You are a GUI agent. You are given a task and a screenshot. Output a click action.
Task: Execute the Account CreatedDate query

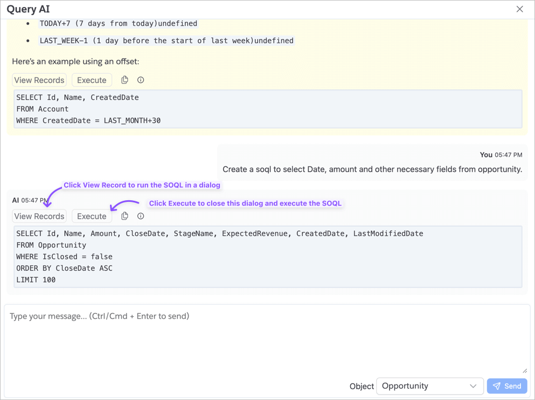point(92,80)
